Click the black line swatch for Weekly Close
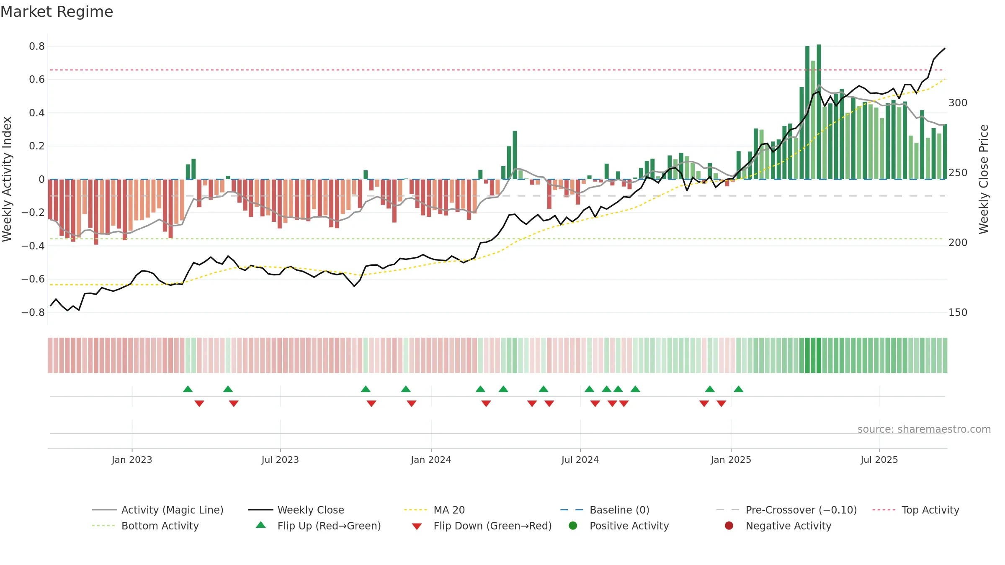Viewport: 1005px width, 565px height. pos(260,510)
